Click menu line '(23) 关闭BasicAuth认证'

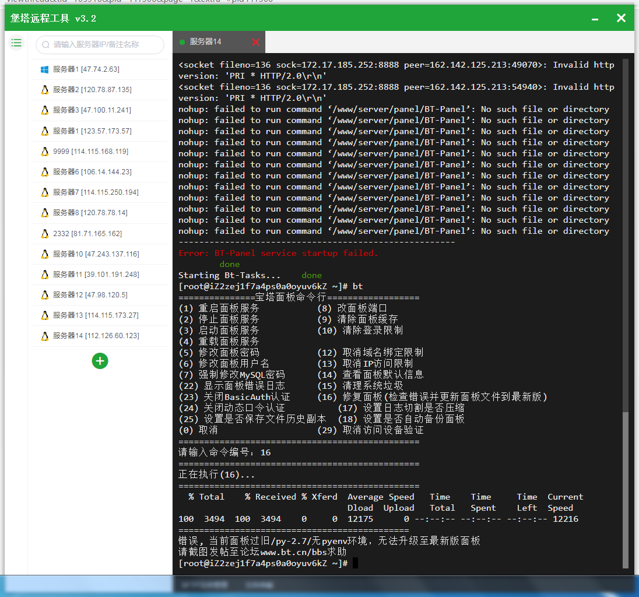pos(234,398)
